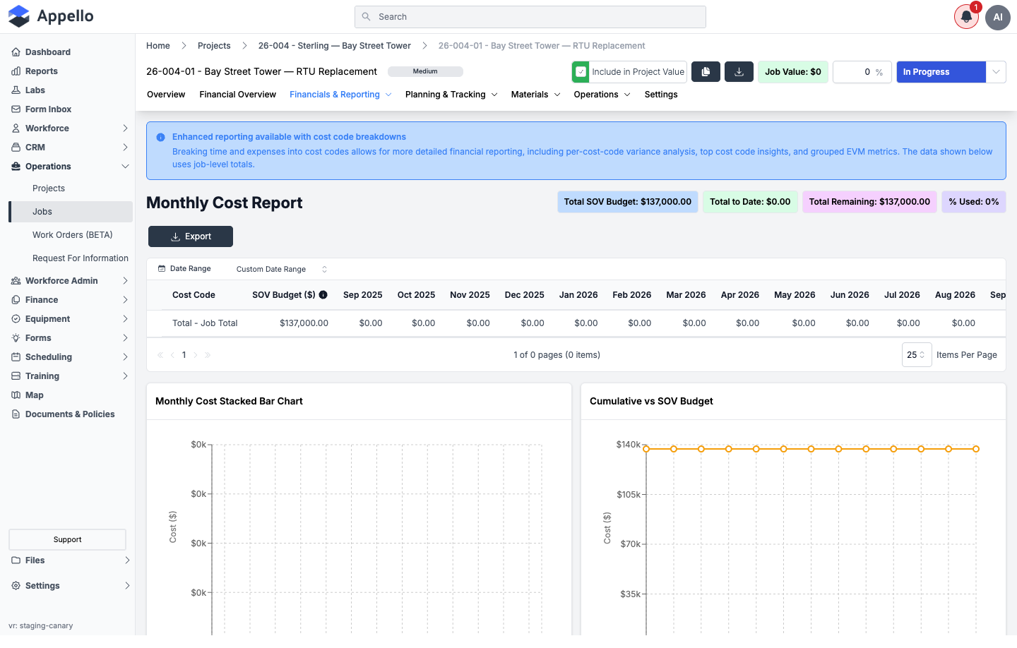Go to the next page of results
This screenshot has height=648, width=1017.
(196, 355)
